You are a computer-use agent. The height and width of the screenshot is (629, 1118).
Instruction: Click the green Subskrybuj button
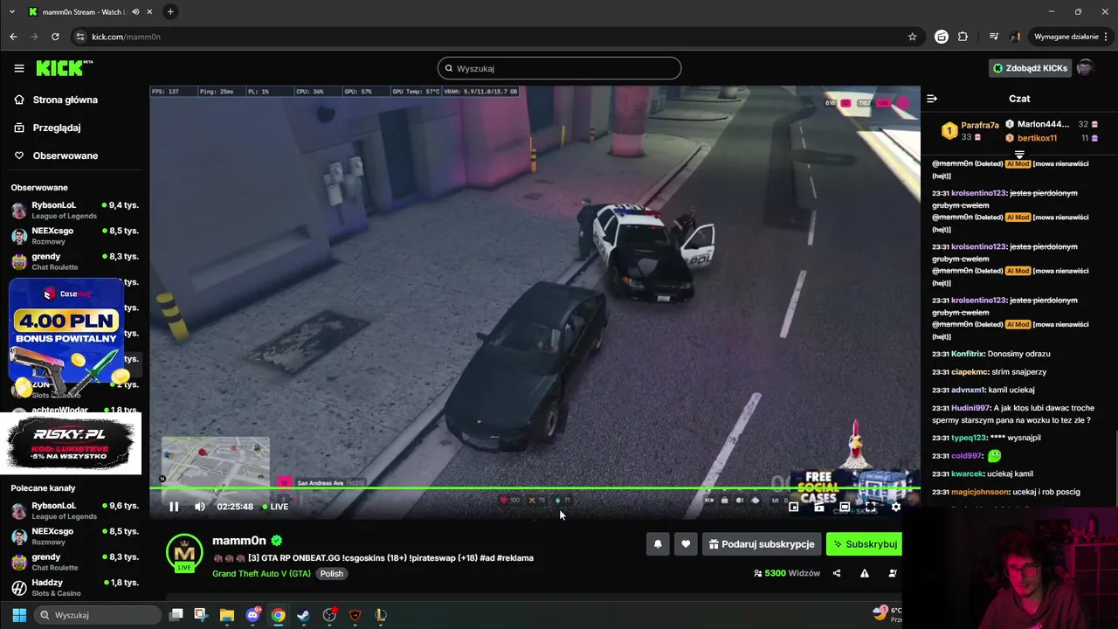tap(865, 544)
